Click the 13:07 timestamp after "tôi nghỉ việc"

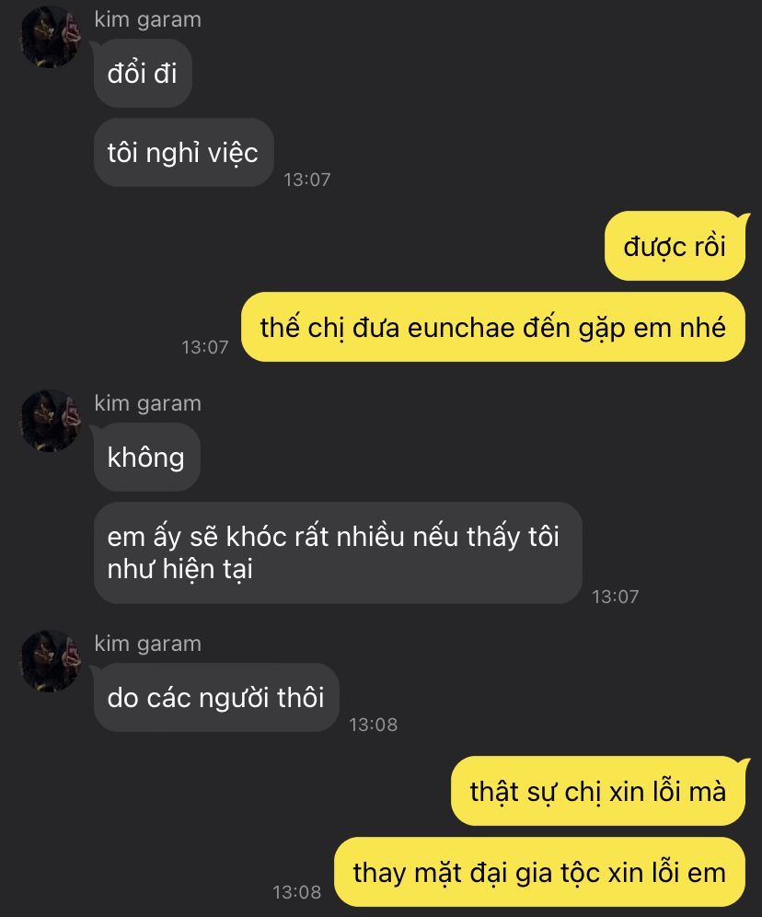[307, 180]
